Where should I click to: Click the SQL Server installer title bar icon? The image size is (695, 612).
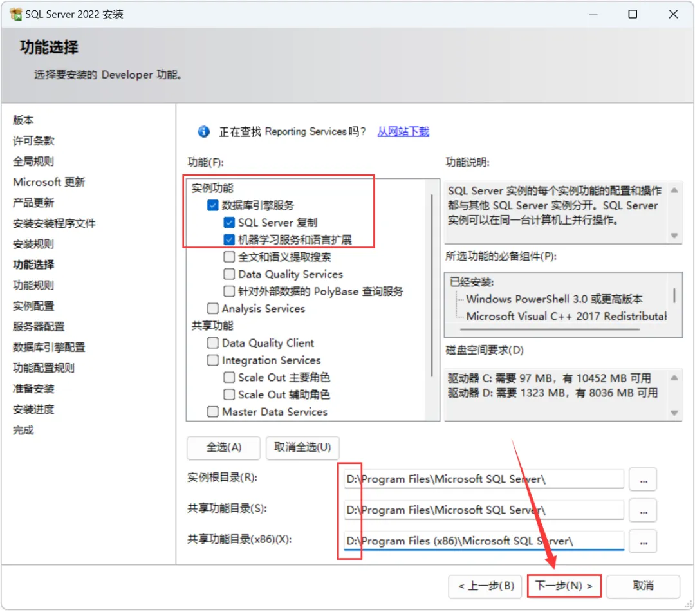coord(16,14)
